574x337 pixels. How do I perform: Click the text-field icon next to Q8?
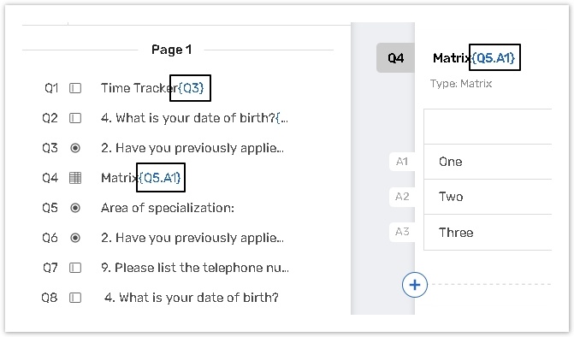[75, 298]
